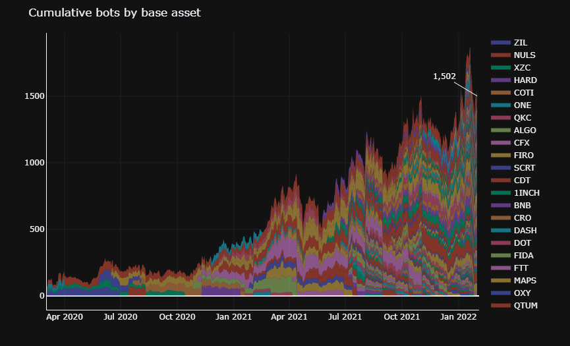Select the OXY legend label
Viewport: 570px width, 346px height.
coord(522,293)
